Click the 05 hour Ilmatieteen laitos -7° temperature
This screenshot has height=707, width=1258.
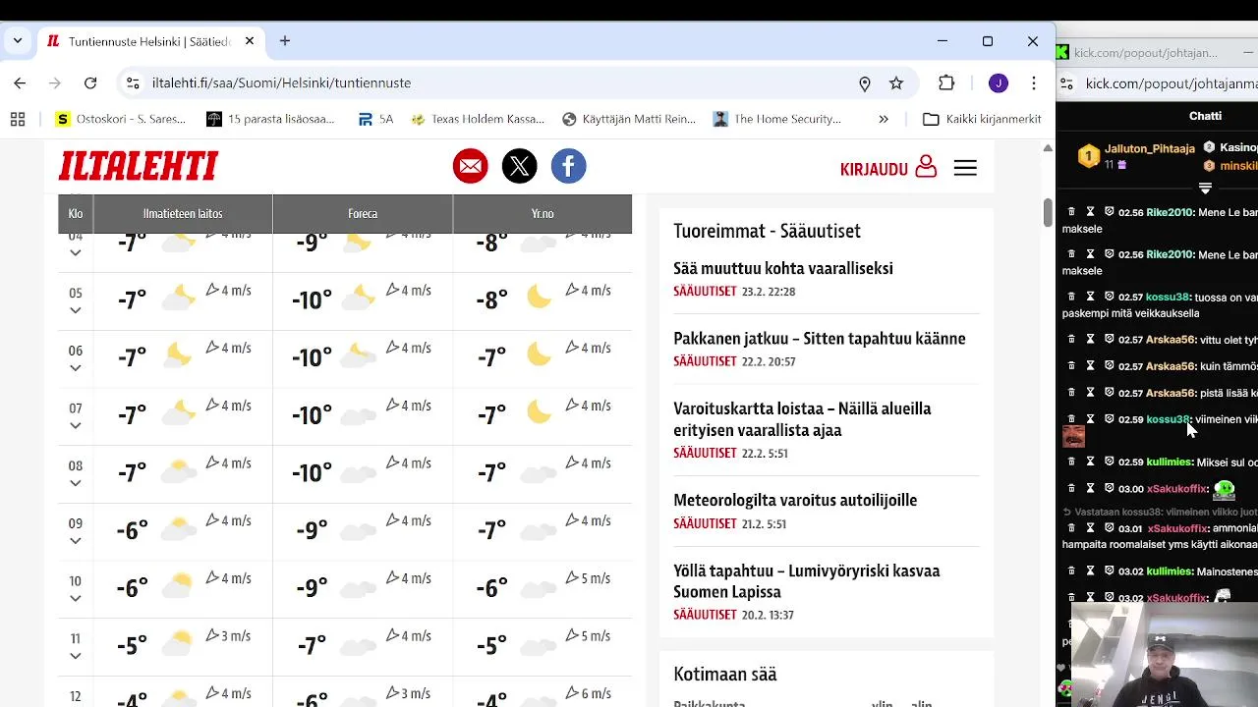click(132, 299)
